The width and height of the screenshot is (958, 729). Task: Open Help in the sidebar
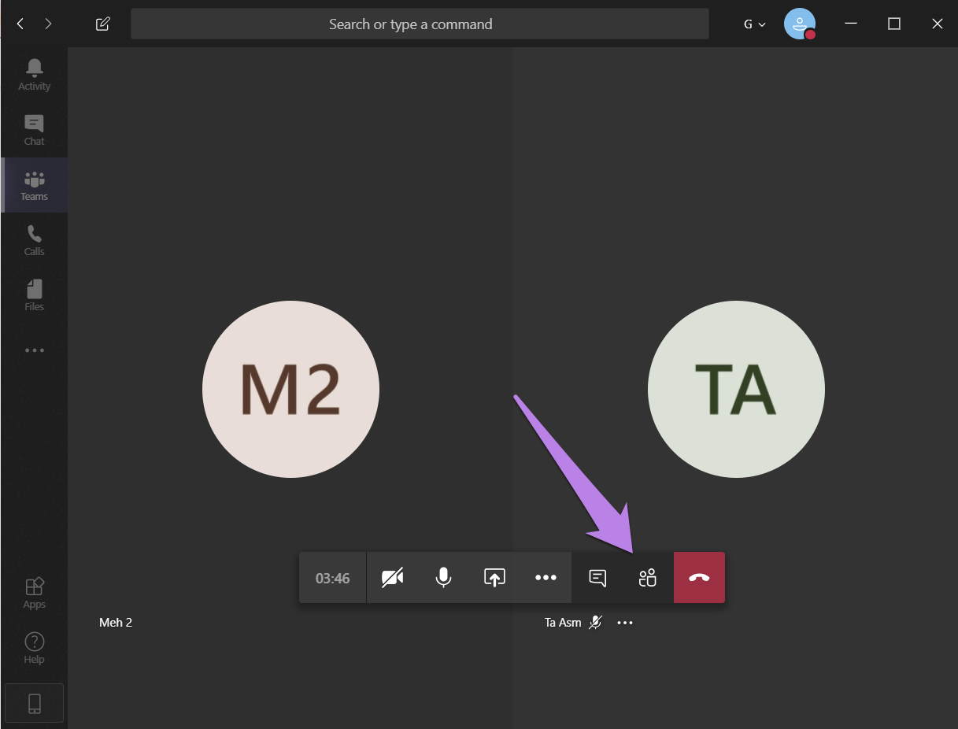tap(34, 648)
